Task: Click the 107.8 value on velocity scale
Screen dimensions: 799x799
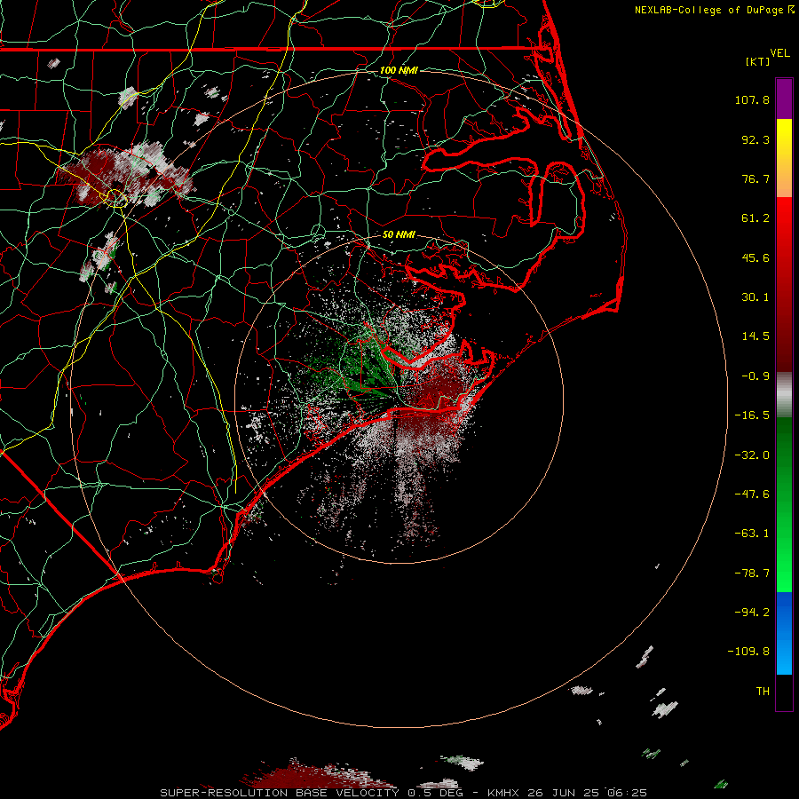Action: click(x=752, y=99)
